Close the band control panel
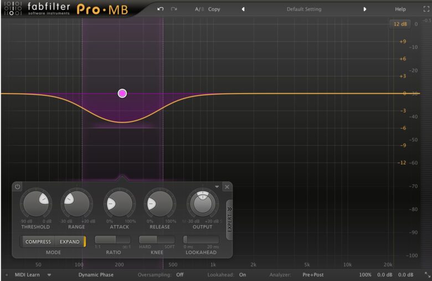The width and height of the screenshot is (432, 281). (x=227, y=187)
